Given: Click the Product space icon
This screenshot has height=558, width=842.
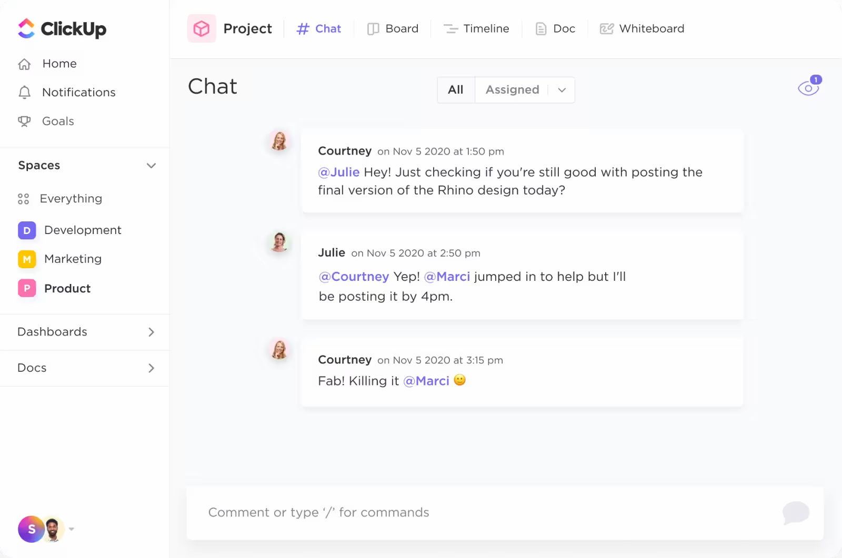Looking at the screenshot, I should (x=27, y=288).
